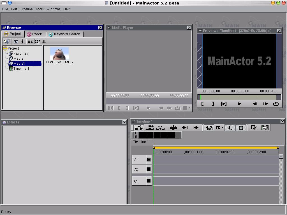Screen dimensions: 287x215
Task: Click the export timeline icon
Action: (x=265, y=128)
